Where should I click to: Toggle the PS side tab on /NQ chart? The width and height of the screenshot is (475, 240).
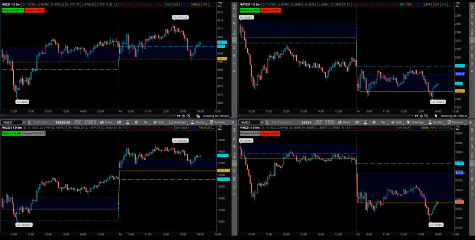click(x=234, y=171)
